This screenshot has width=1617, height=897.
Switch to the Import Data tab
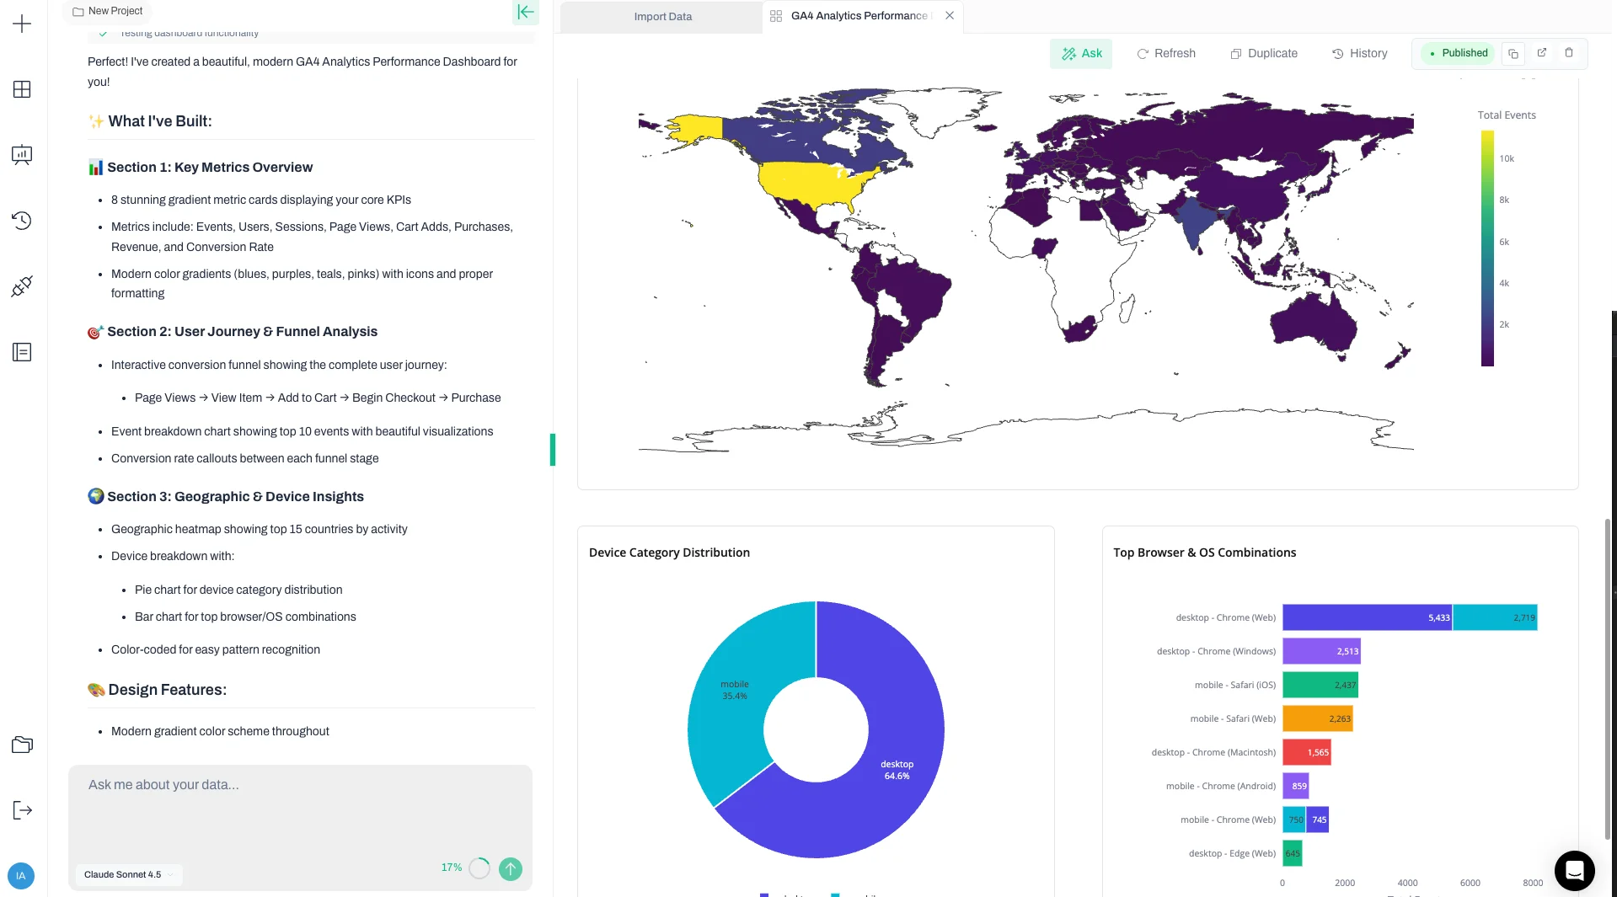(662, 16)
